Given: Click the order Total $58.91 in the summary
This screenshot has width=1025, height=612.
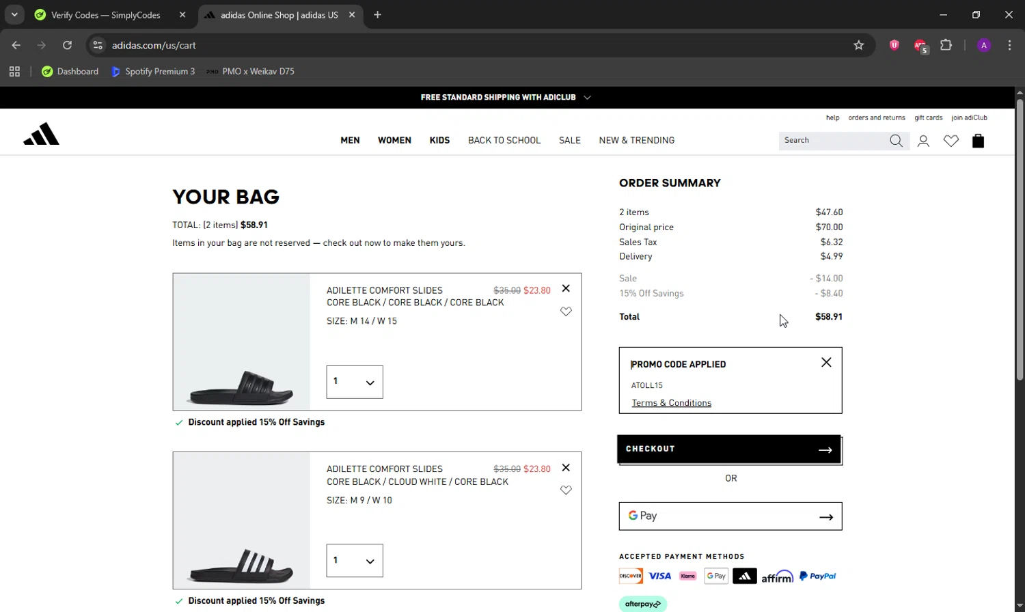Looking at the screenshot, I should (x=829, y=317).
